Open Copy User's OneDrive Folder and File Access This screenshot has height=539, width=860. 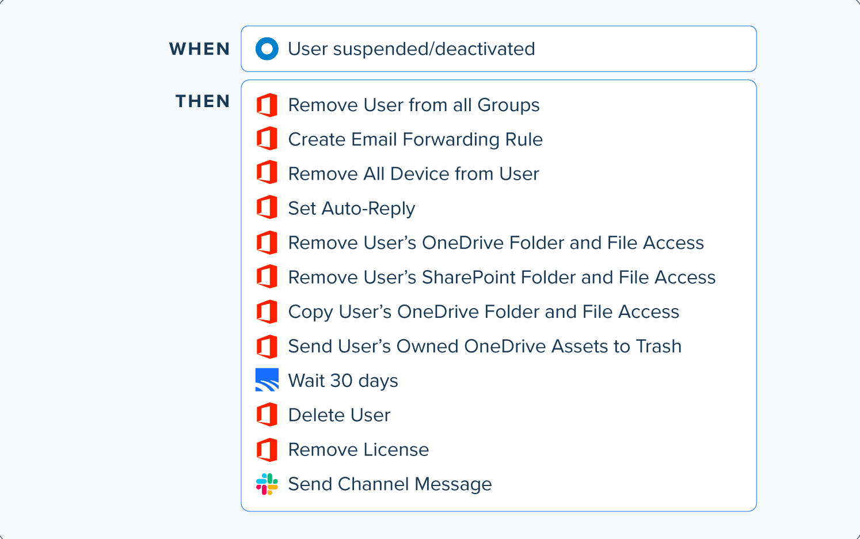coord(484,312)
